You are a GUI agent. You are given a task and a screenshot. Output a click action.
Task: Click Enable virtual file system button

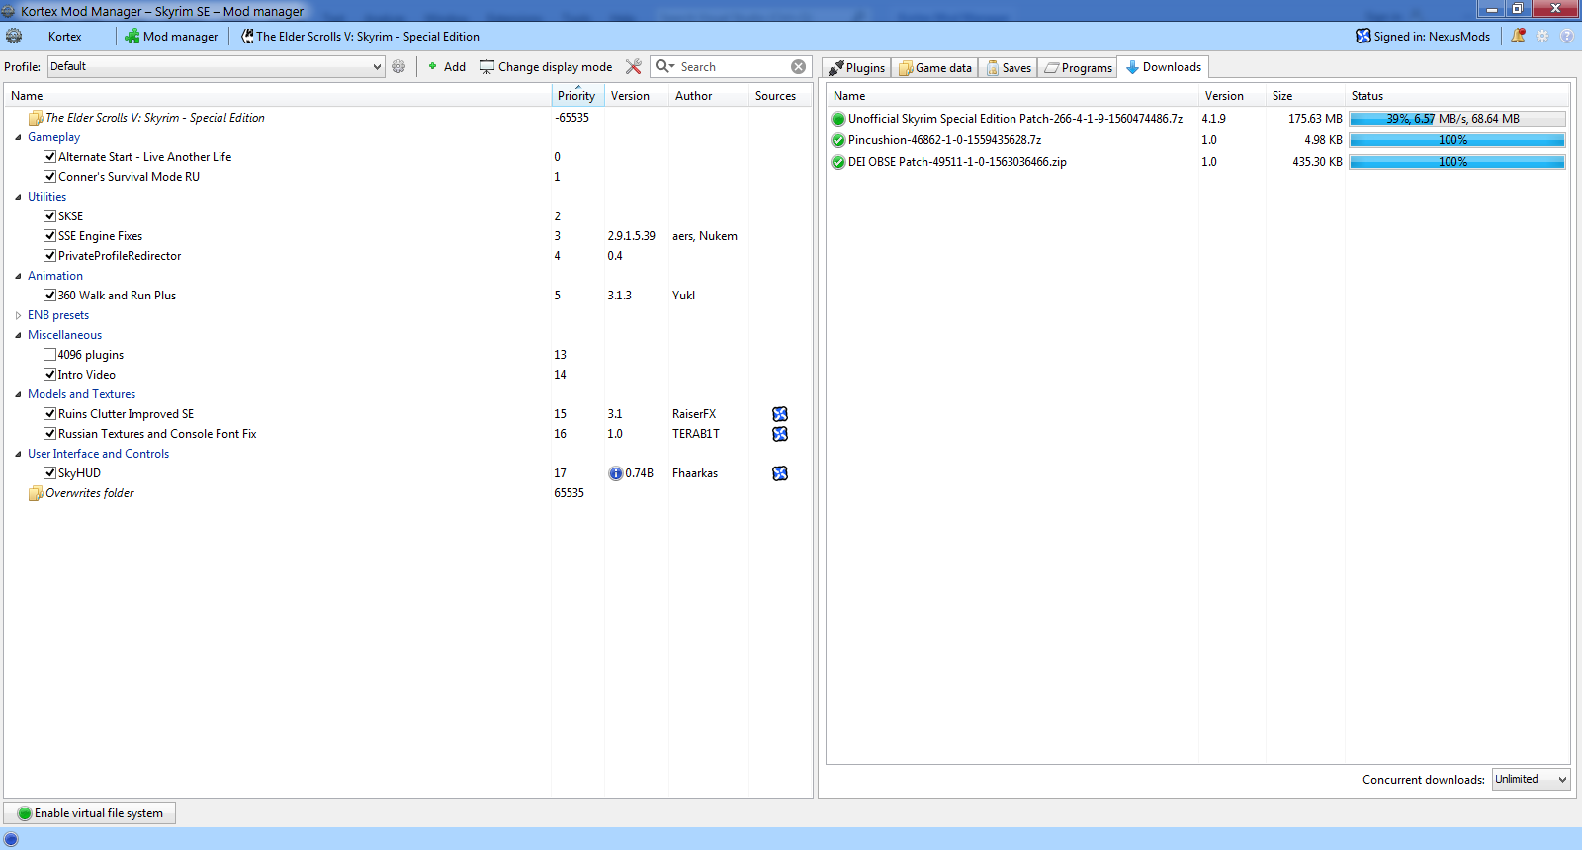(x=90, y=813)
